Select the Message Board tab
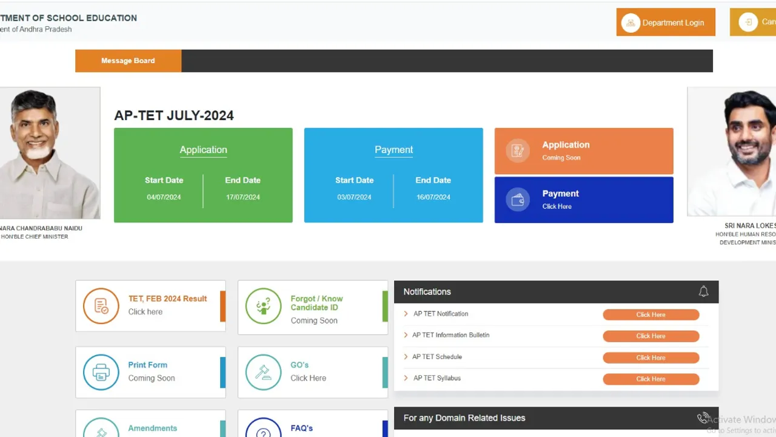Screen dimensions: 776x437 128,61
